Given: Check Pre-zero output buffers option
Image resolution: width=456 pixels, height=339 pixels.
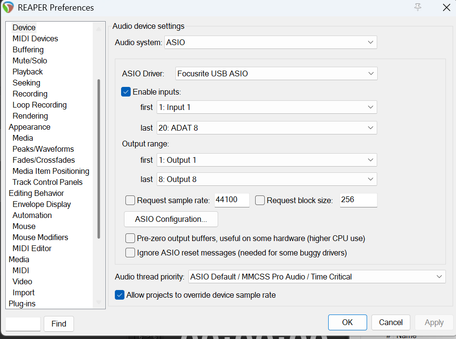Looking at the screenshot, I should (x=130, y=239).
